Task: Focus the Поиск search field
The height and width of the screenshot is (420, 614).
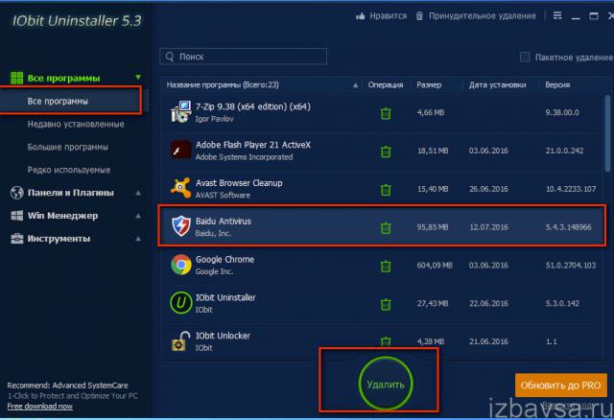Action: pyautogui.click(x=243, y=57)
